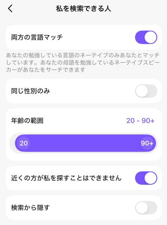Screen dimensions: 167x225
Task: Click empty space between 検索から隠す label and switch
Action: click(92, 207)
